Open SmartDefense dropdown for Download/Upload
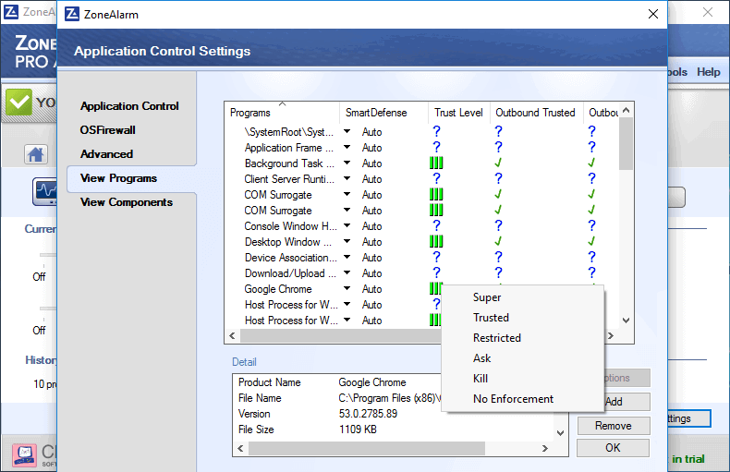Viewport: 730px width, 472px height. (x=347, y=272)
